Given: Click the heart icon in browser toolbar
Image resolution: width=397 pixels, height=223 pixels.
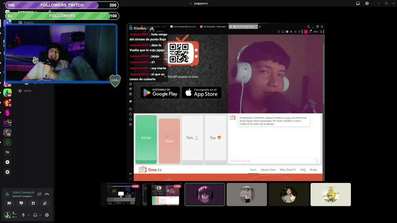Looking at the screenshot, I should click(x=300, y=32).
